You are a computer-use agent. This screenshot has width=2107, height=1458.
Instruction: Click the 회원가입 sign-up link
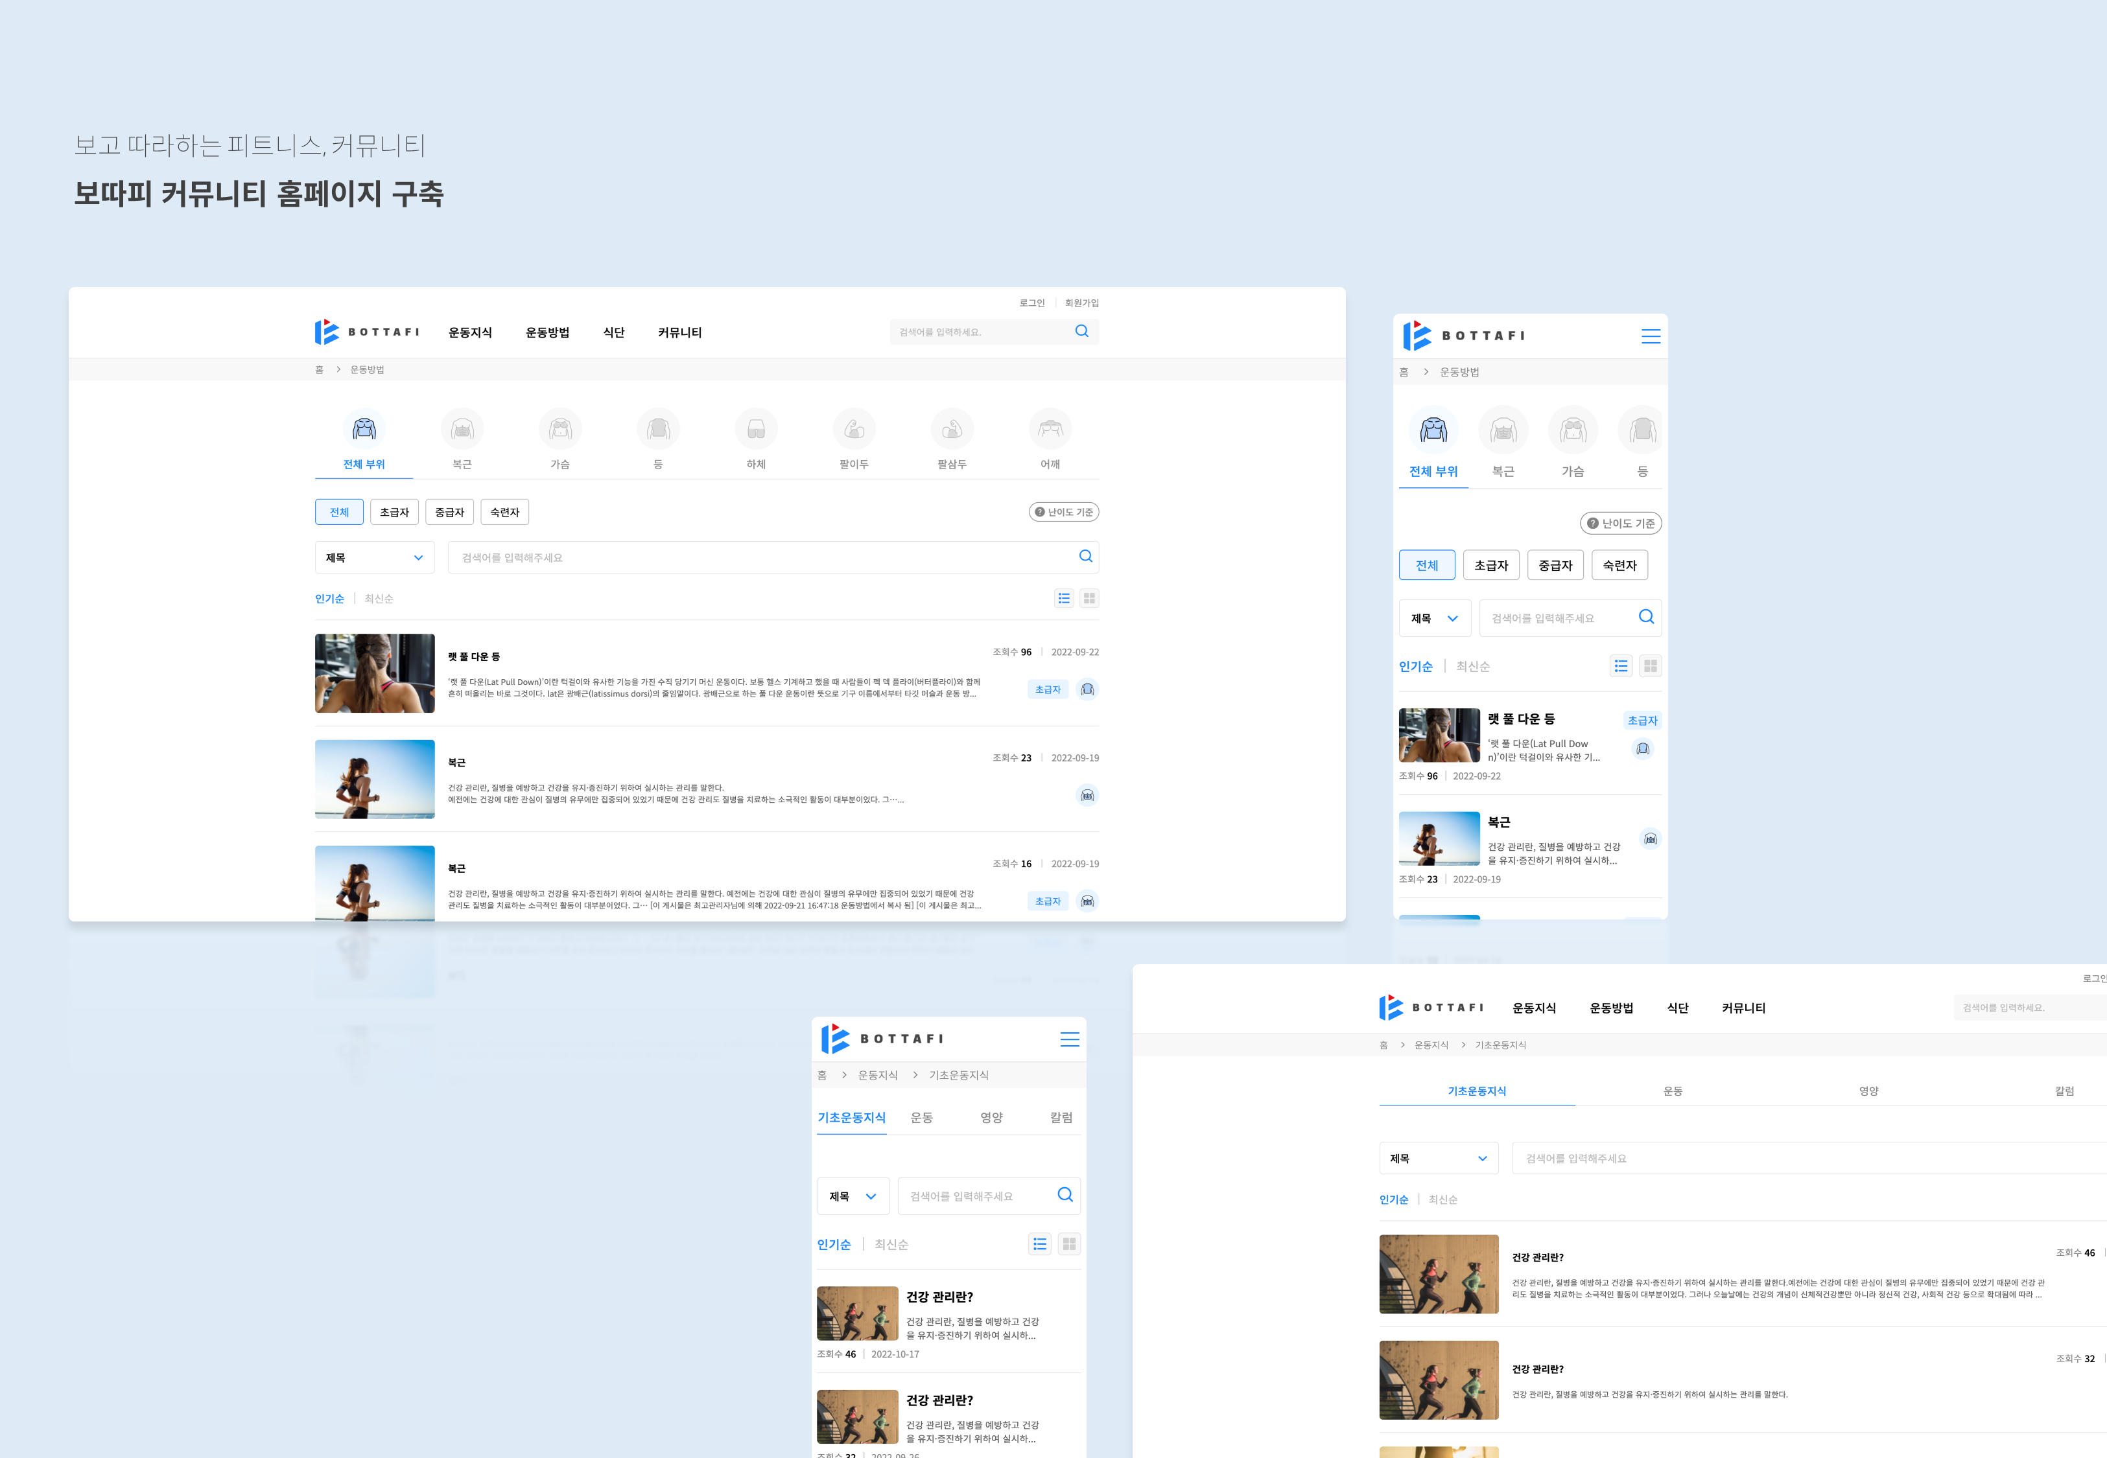[x=1082, y=303]
